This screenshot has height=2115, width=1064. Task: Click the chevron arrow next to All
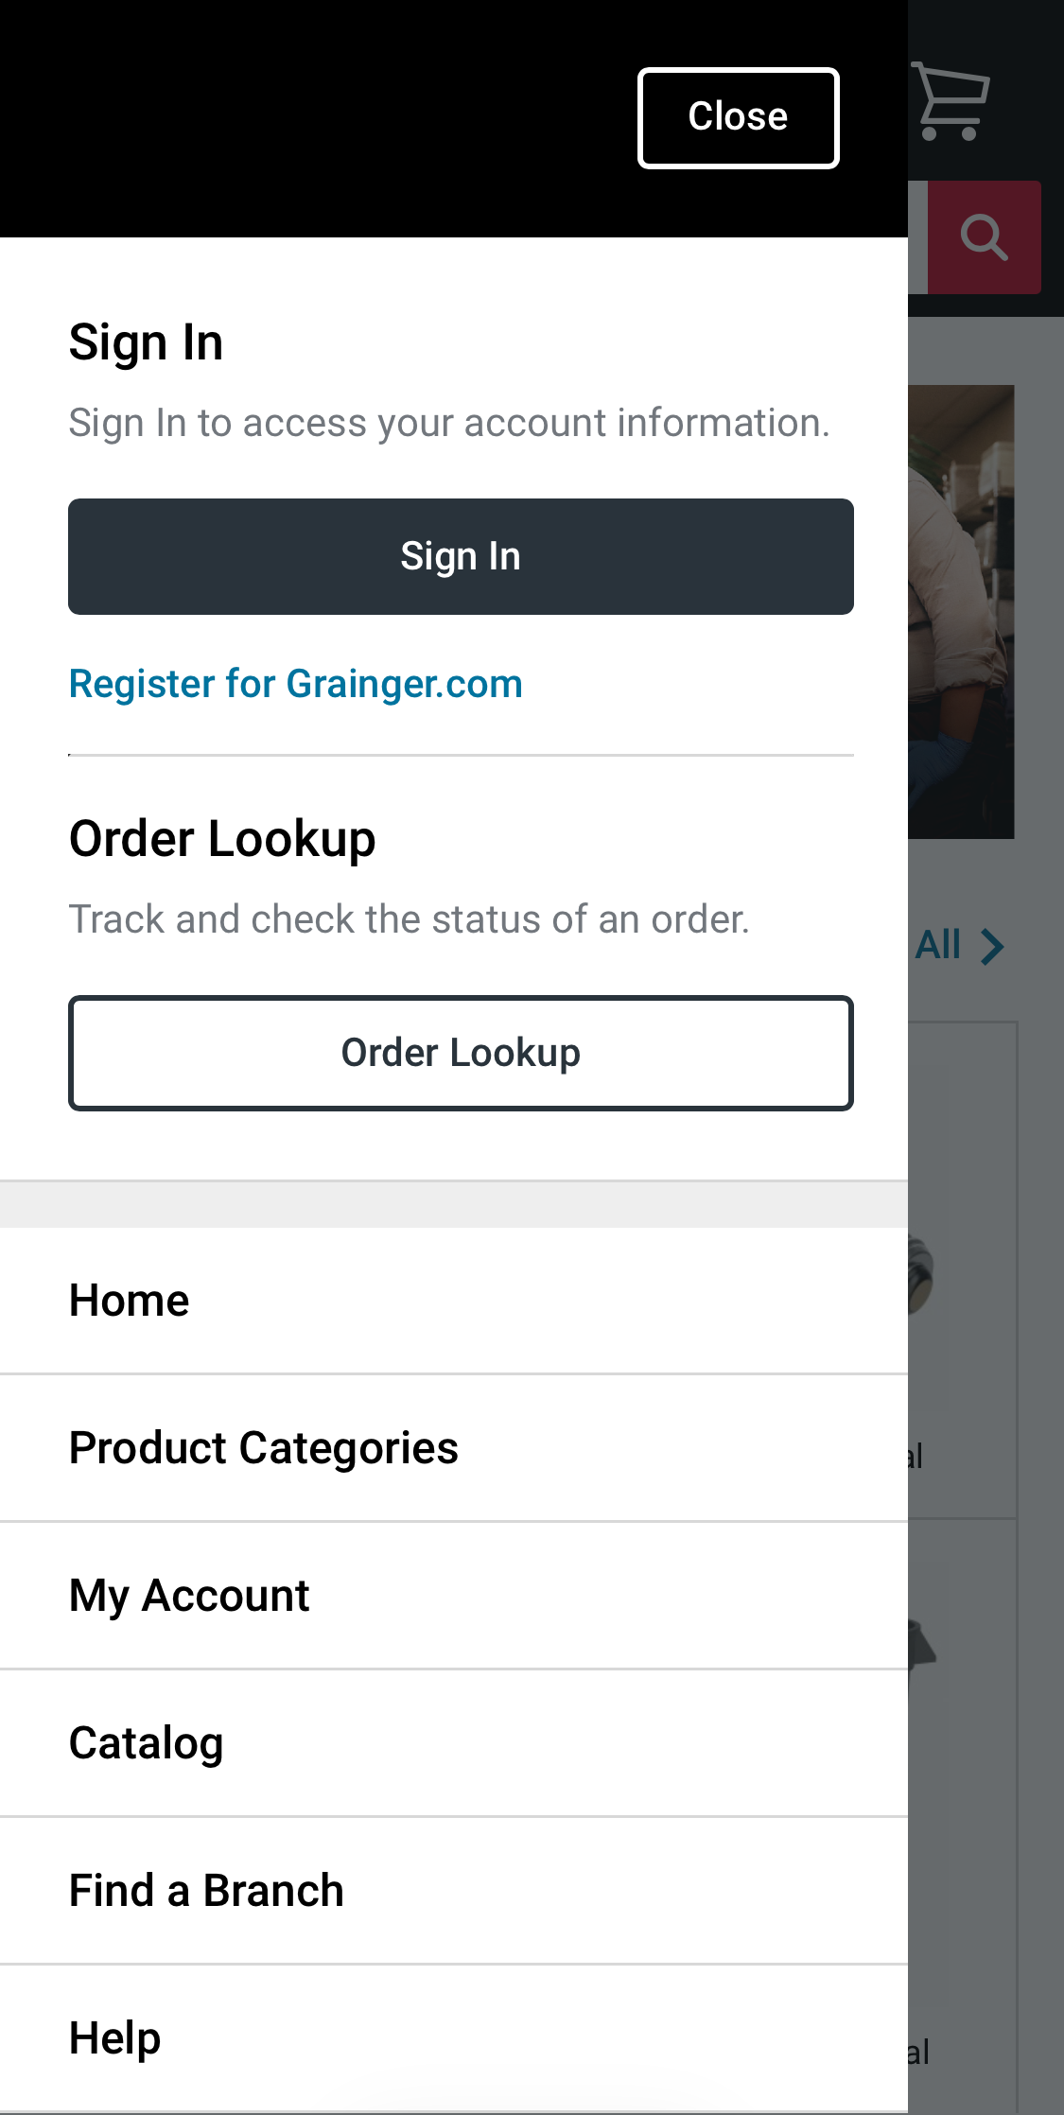pos(992,945)
